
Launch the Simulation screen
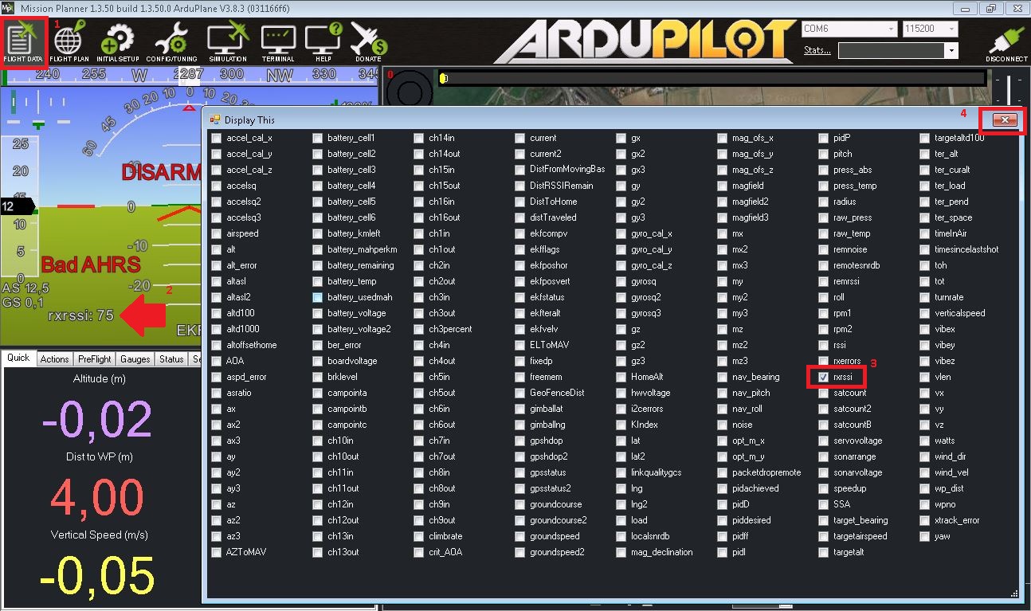228,41
